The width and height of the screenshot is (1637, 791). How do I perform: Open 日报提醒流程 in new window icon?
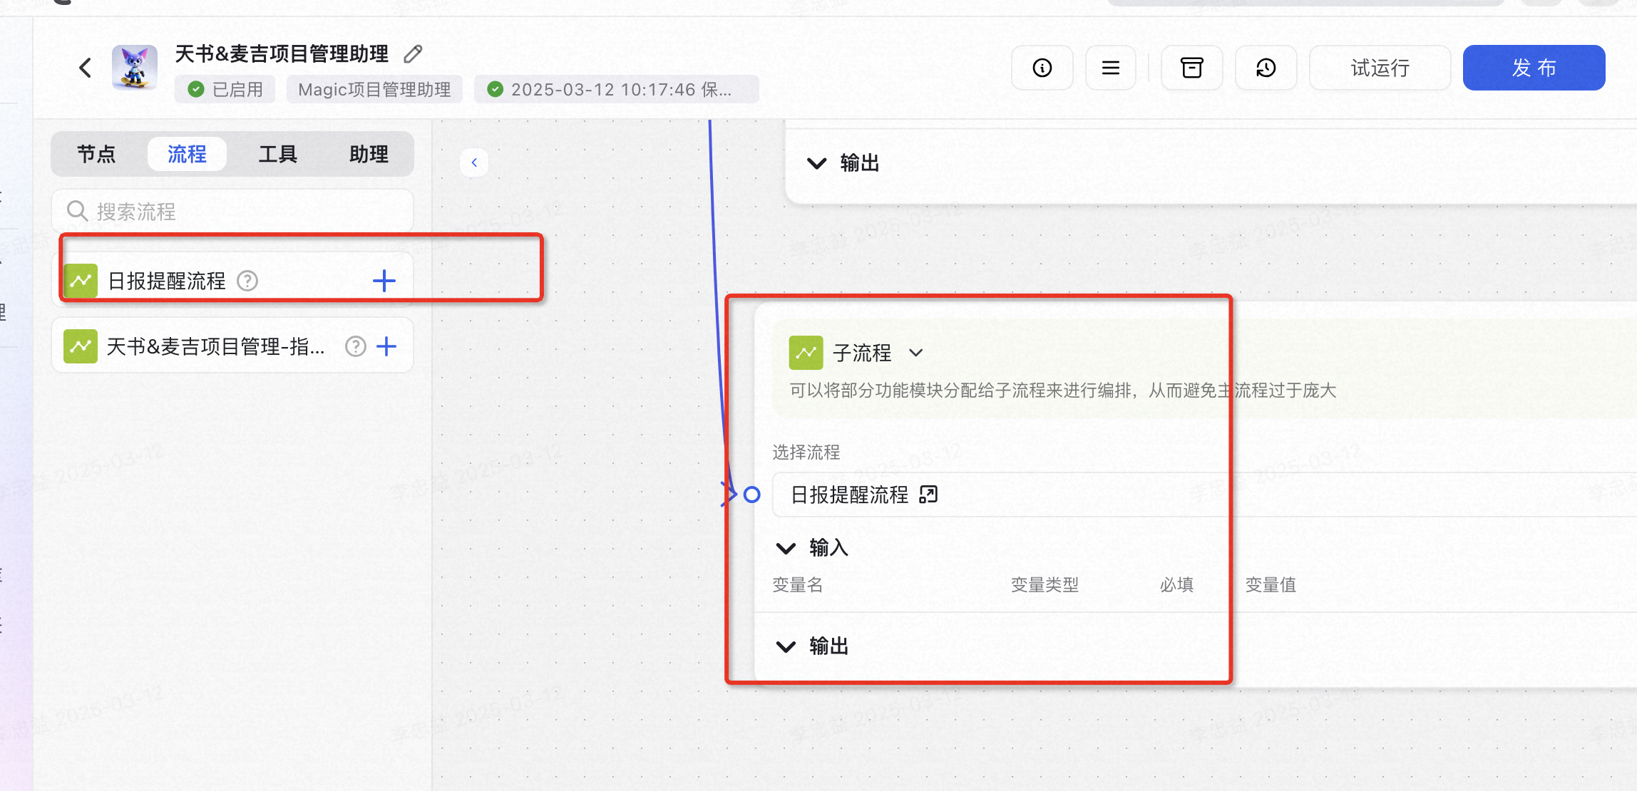928,495
